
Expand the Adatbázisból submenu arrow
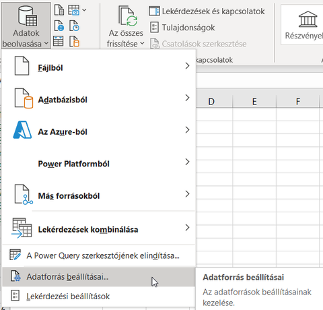click(x=188, y=98)
